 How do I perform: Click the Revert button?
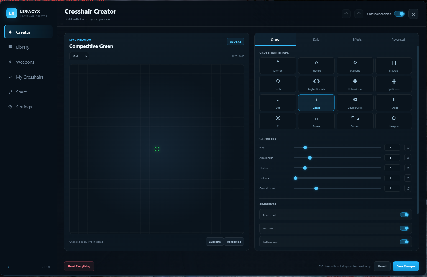(382, 266)
